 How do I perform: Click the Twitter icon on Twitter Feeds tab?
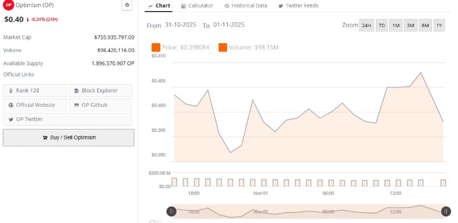(281, 6)
